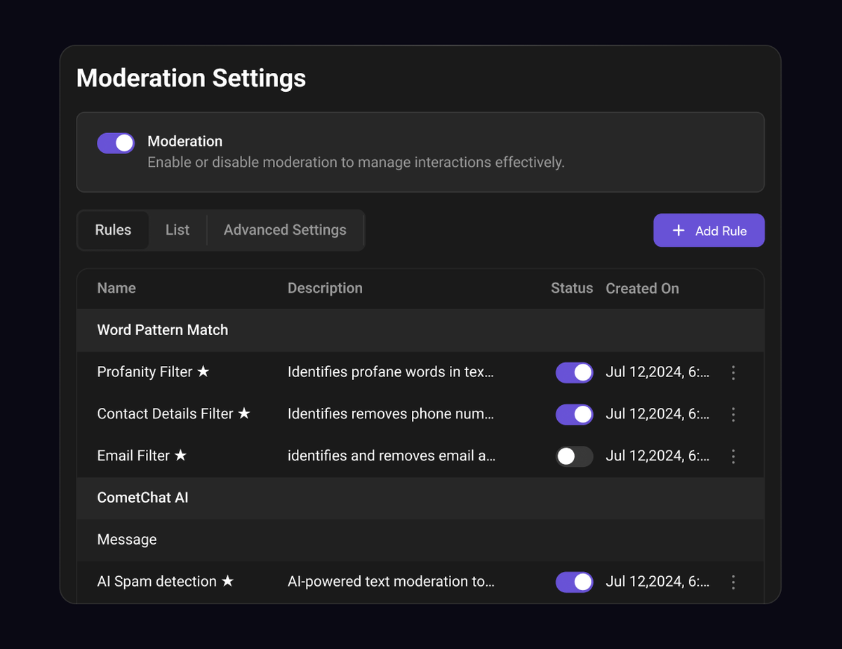Switch to the List tab
Image resolution: width=842 pixels, height=649 pixels.
click(178, 230)
